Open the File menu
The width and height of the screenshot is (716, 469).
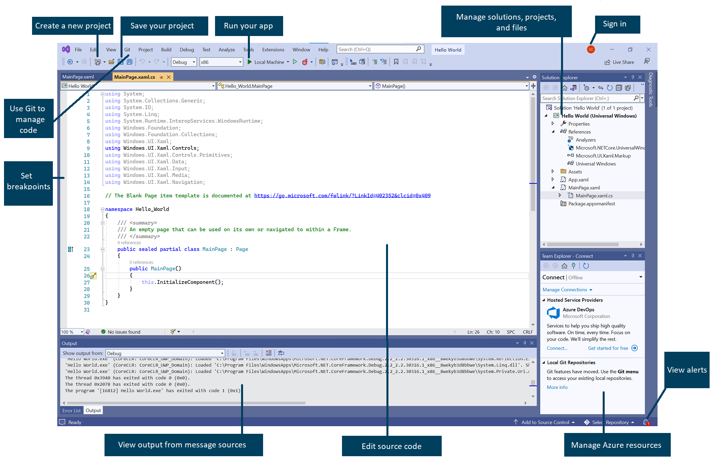[78, 50]
